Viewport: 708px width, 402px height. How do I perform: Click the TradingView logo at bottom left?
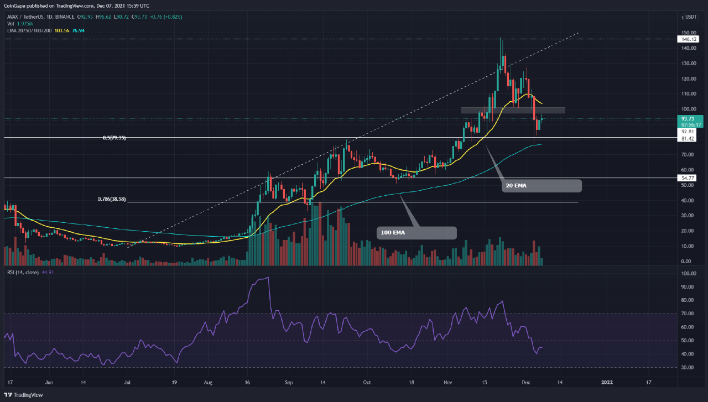24,395
